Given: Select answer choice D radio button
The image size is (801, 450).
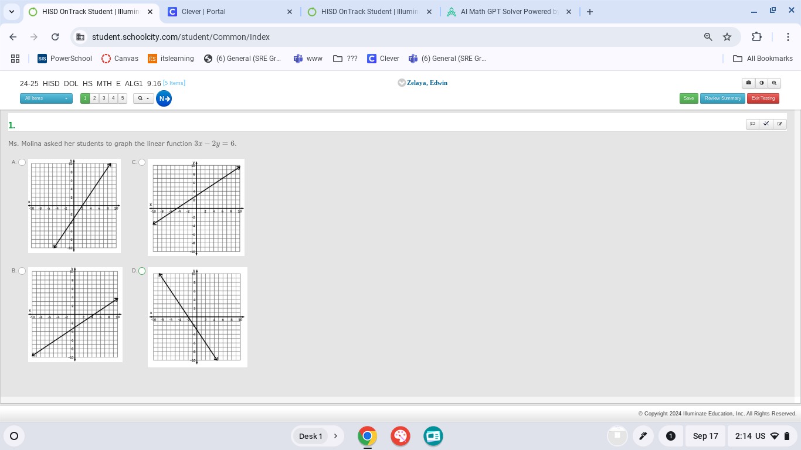Looking at the screenshot, I should click(x=142, y=271).
